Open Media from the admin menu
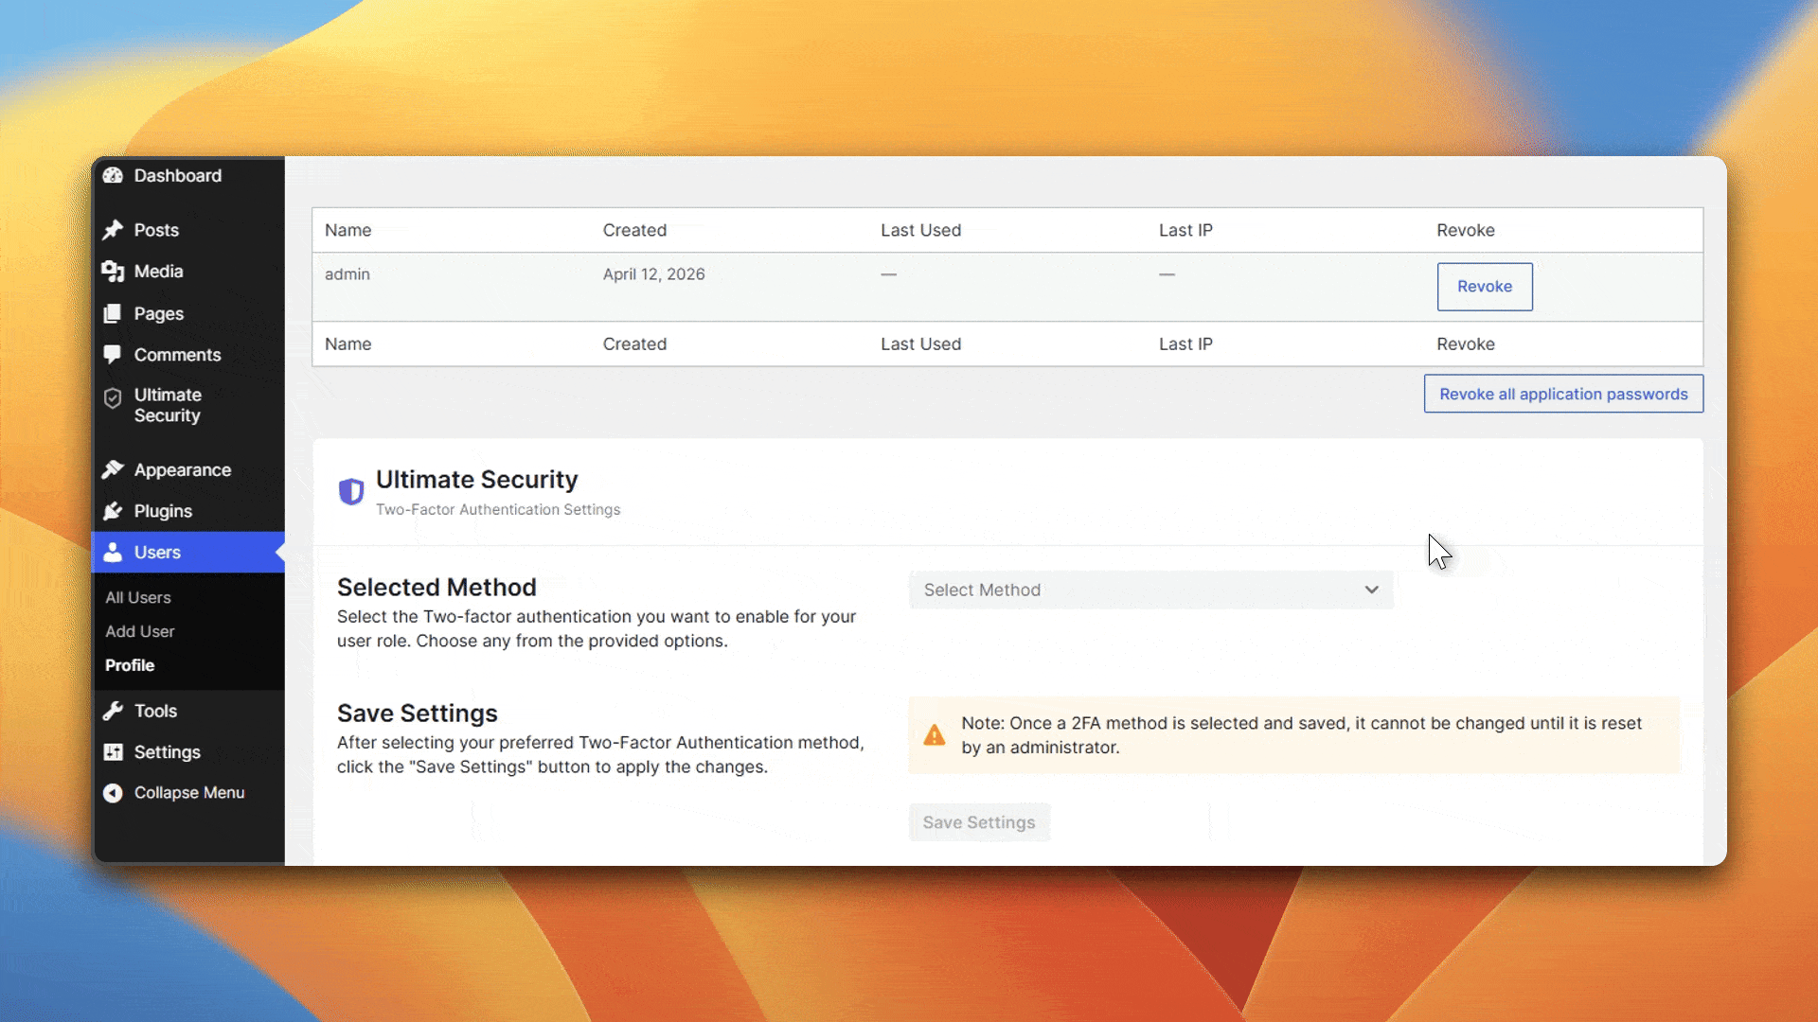The height and width of the screenshot is (1022, 1818). (x=187, y=272)
